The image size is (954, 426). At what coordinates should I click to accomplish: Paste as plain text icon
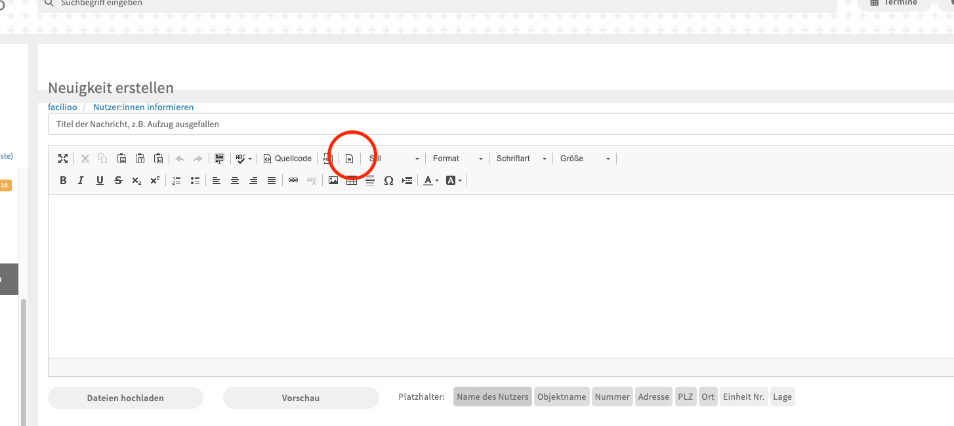(140, 159)
